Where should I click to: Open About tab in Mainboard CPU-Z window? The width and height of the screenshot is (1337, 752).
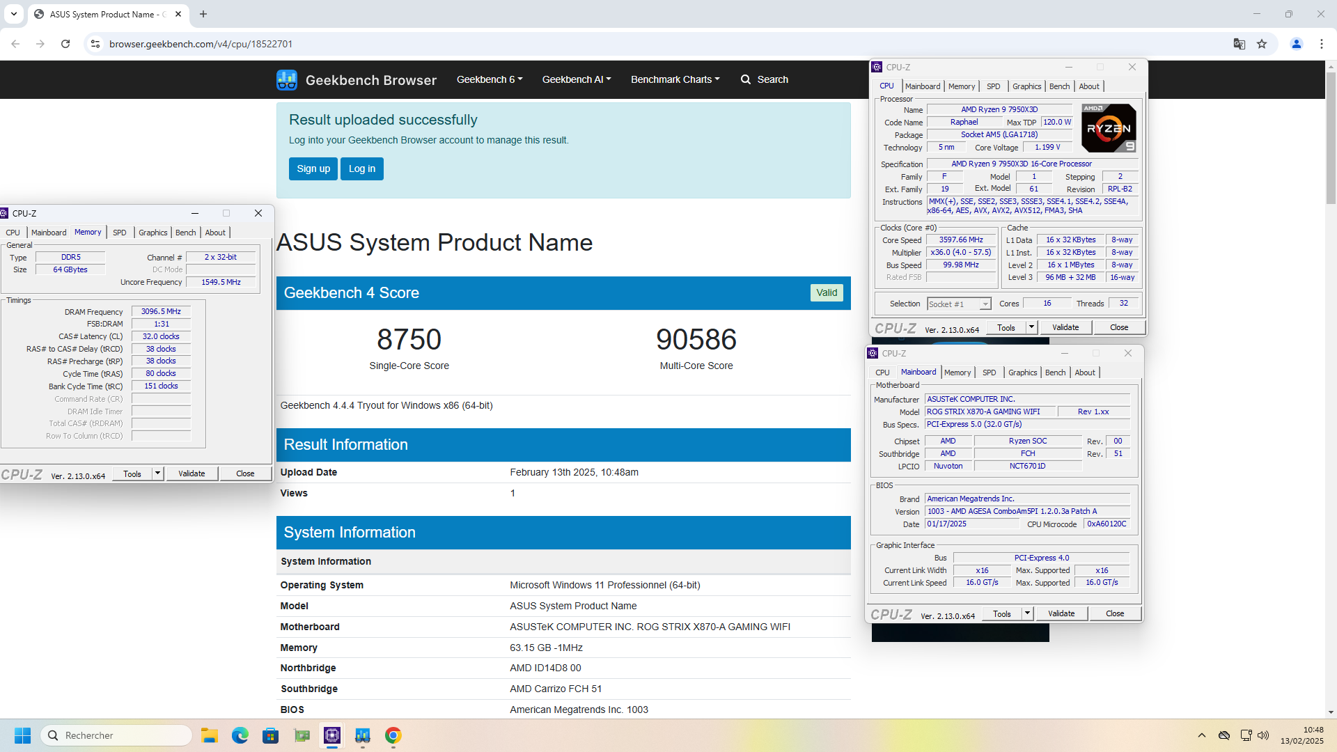pos(1085,373)
